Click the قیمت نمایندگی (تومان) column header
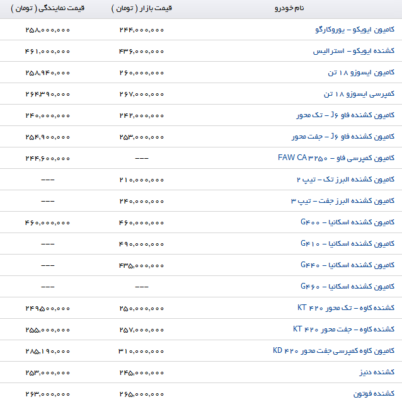 coord(48,8)
